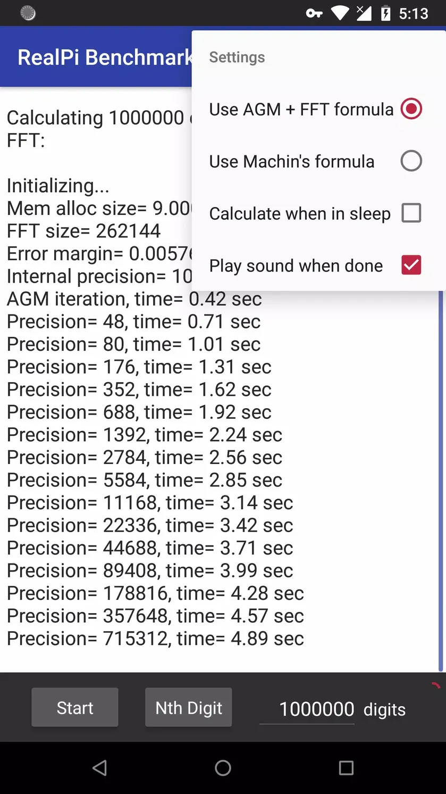Tap the battery charging status icon
Screen dimensions: 446x794
(386, 13)
